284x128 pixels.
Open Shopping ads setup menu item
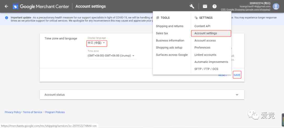(169, 47)
